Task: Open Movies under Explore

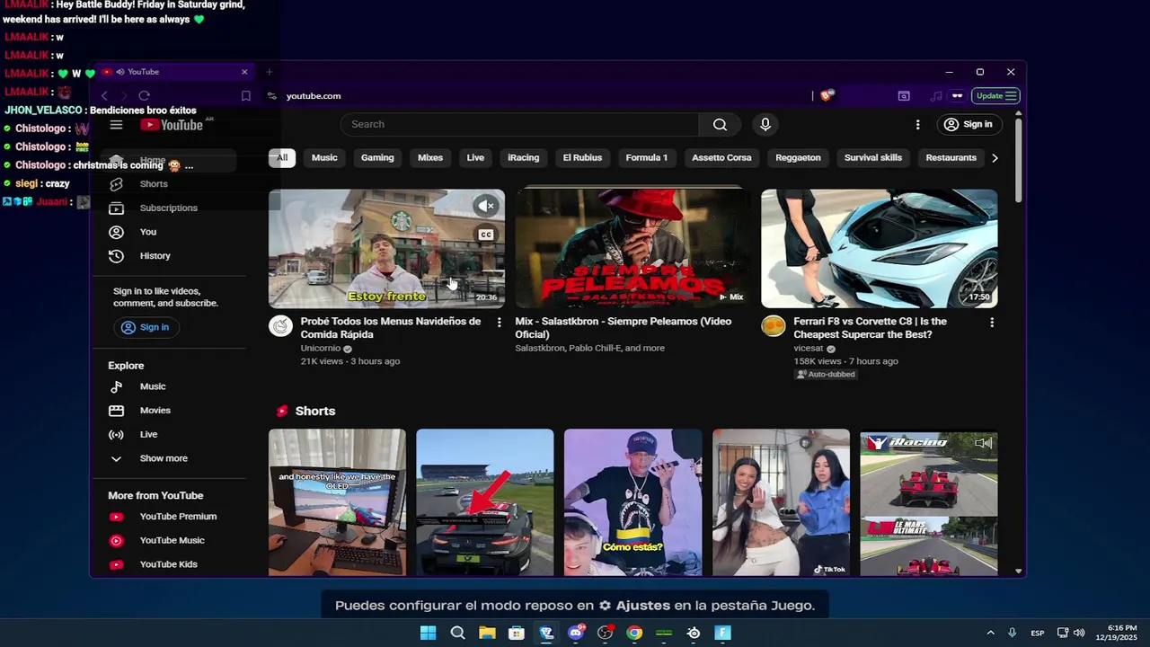Action: point(167,411)
